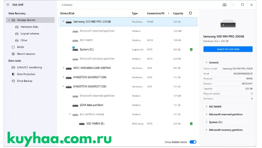
Task: Click the WDC WDS480G2G0B disk icon
Action: point(68,68)
